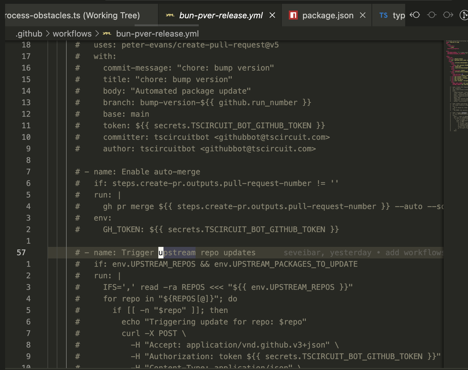468x370 pixels.
Task: Click the next change navigation icon
Action: tap(448, 15)
